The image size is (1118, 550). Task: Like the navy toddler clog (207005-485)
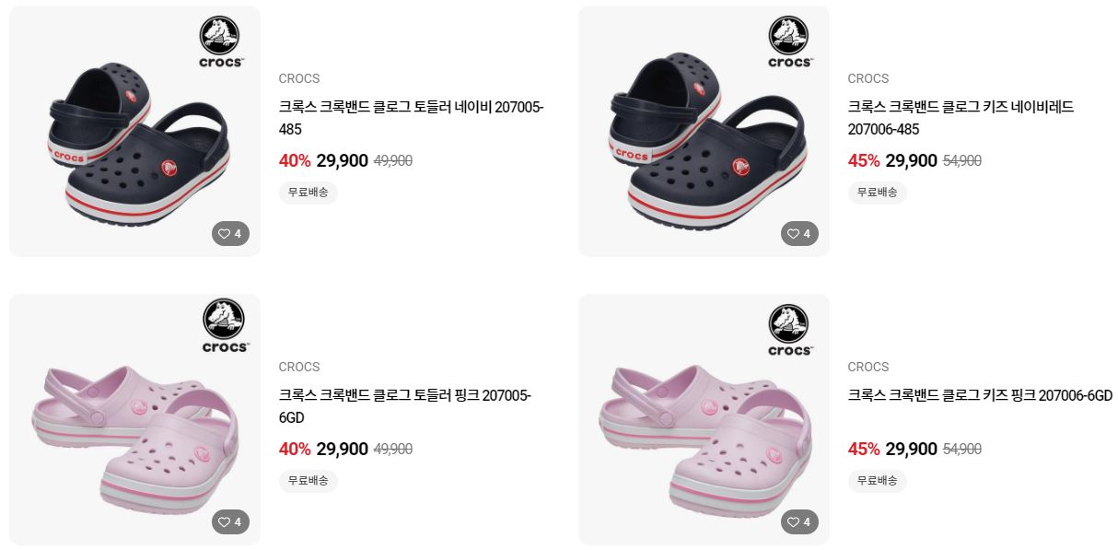coord(231,234)
